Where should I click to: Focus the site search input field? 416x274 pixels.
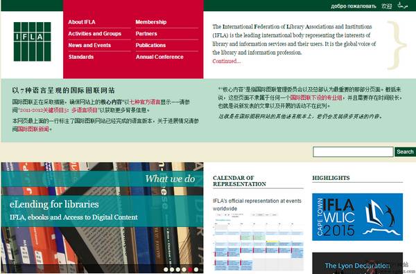click(353, 152)
